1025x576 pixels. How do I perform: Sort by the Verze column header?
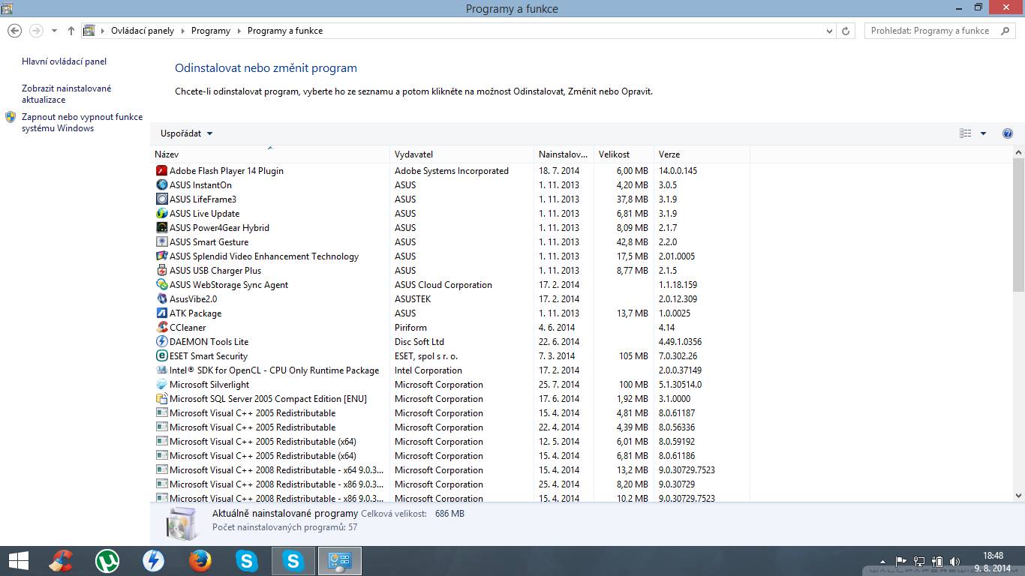tap(702, 154)
